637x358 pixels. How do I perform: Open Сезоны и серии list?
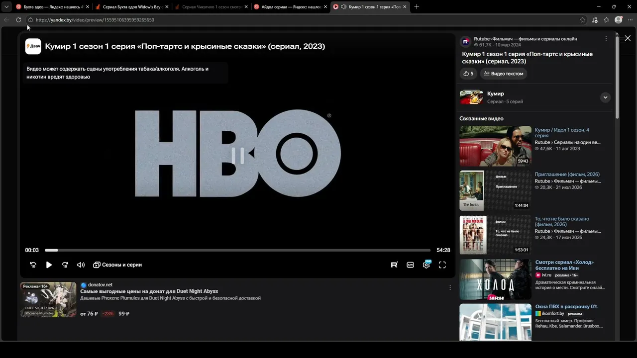pyautogui.click(x=117, y=265)
